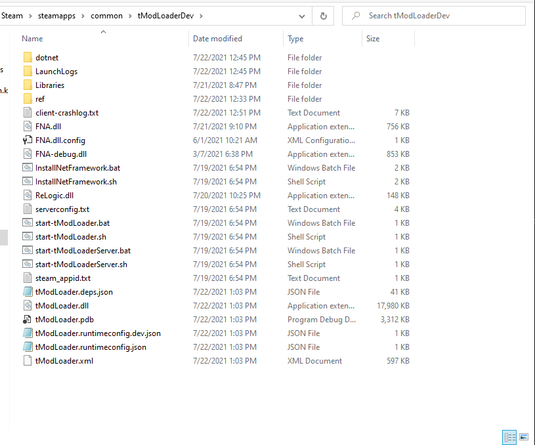Select the tModLoader.xml file name
This screenshot has width=535, height=445.
(64, 361)
